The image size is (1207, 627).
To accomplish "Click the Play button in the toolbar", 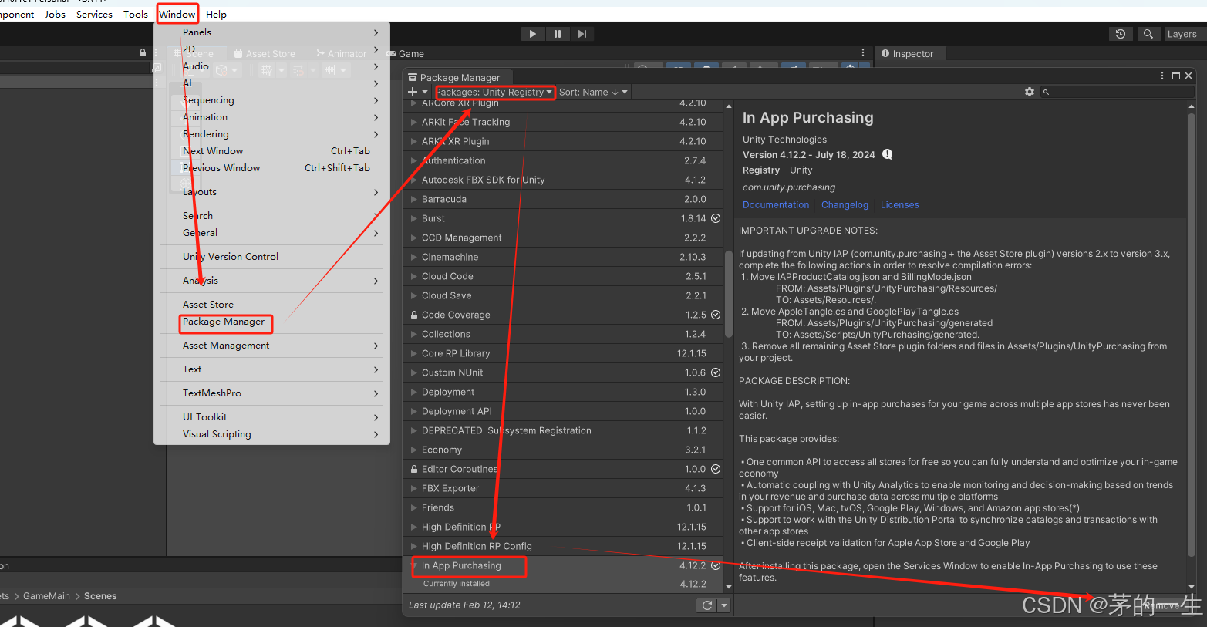I will click(532, 34).
